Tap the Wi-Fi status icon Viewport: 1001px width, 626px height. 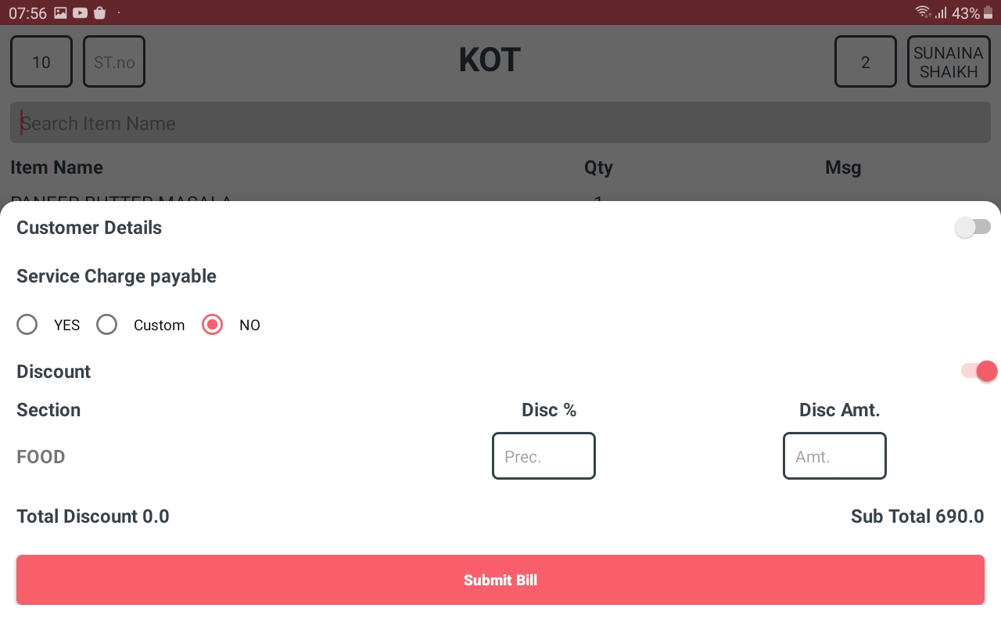click(x=923, y=13)
